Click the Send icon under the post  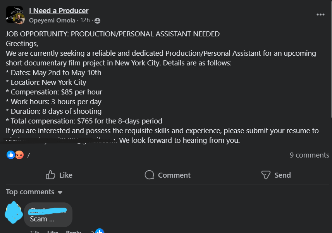coord(266,175)
